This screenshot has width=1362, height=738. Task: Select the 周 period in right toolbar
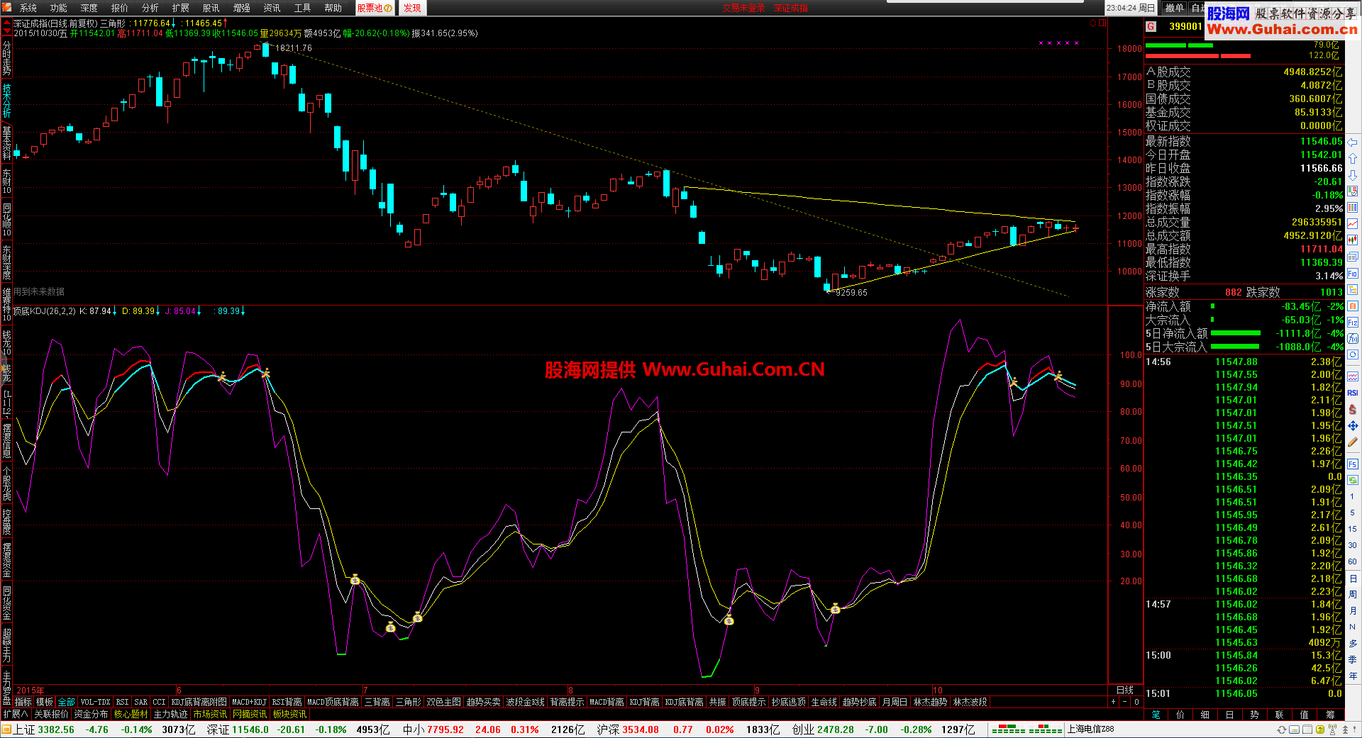[x=1353, y=595]
